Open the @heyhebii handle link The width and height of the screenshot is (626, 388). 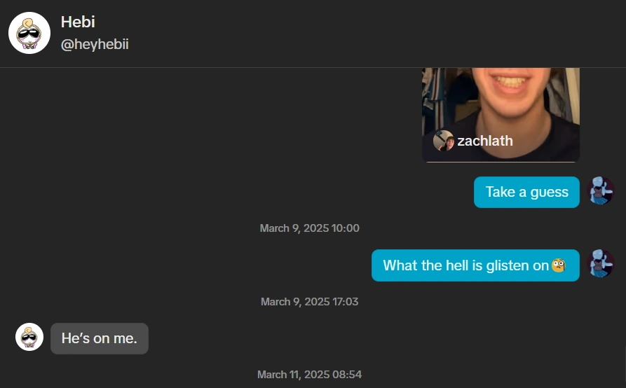click(95, 44)
